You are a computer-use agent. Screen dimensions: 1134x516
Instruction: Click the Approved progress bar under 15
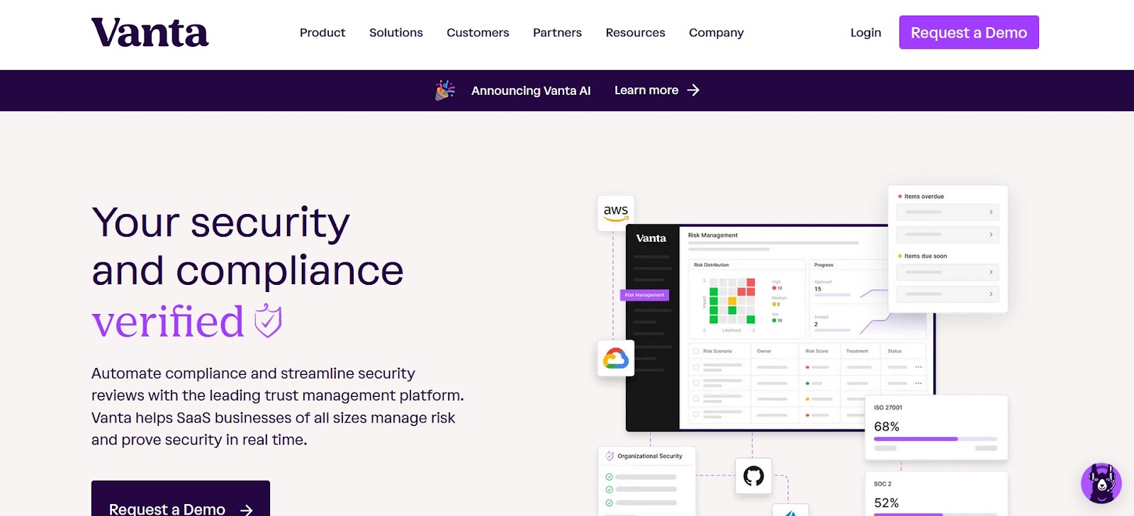click(x=832, y=295)
